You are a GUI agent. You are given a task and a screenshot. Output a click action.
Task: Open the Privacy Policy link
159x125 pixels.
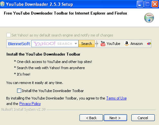pos(30,104)
